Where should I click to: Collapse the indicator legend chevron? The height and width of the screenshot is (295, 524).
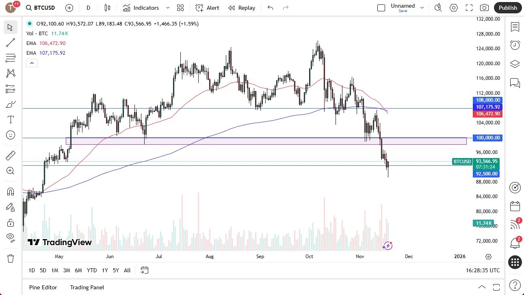coord(32,63)
